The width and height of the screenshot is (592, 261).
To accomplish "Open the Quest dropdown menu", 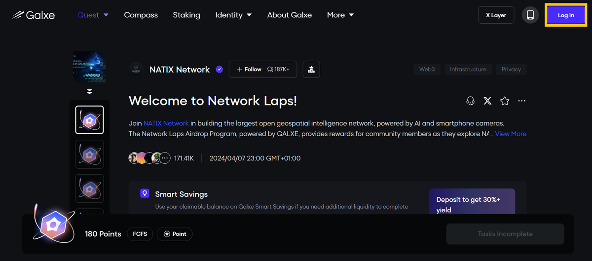I will point(93,15).
